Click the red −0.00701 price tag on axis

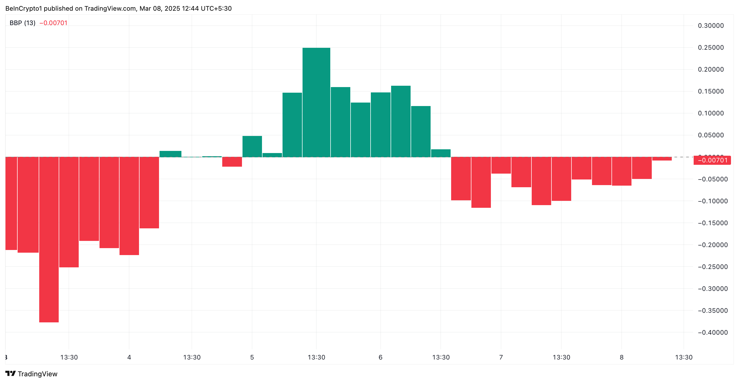pyautogui.click(x=713, y=160)
